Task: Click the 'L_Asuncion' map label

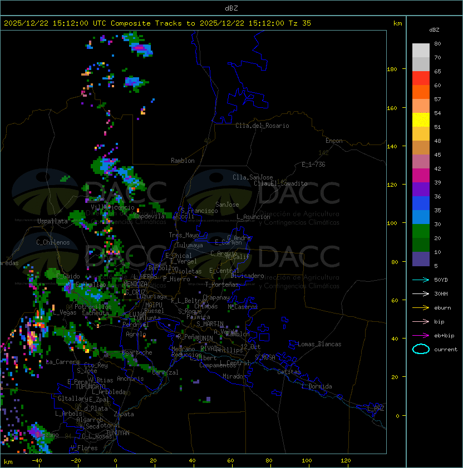Action: point(253,217)
